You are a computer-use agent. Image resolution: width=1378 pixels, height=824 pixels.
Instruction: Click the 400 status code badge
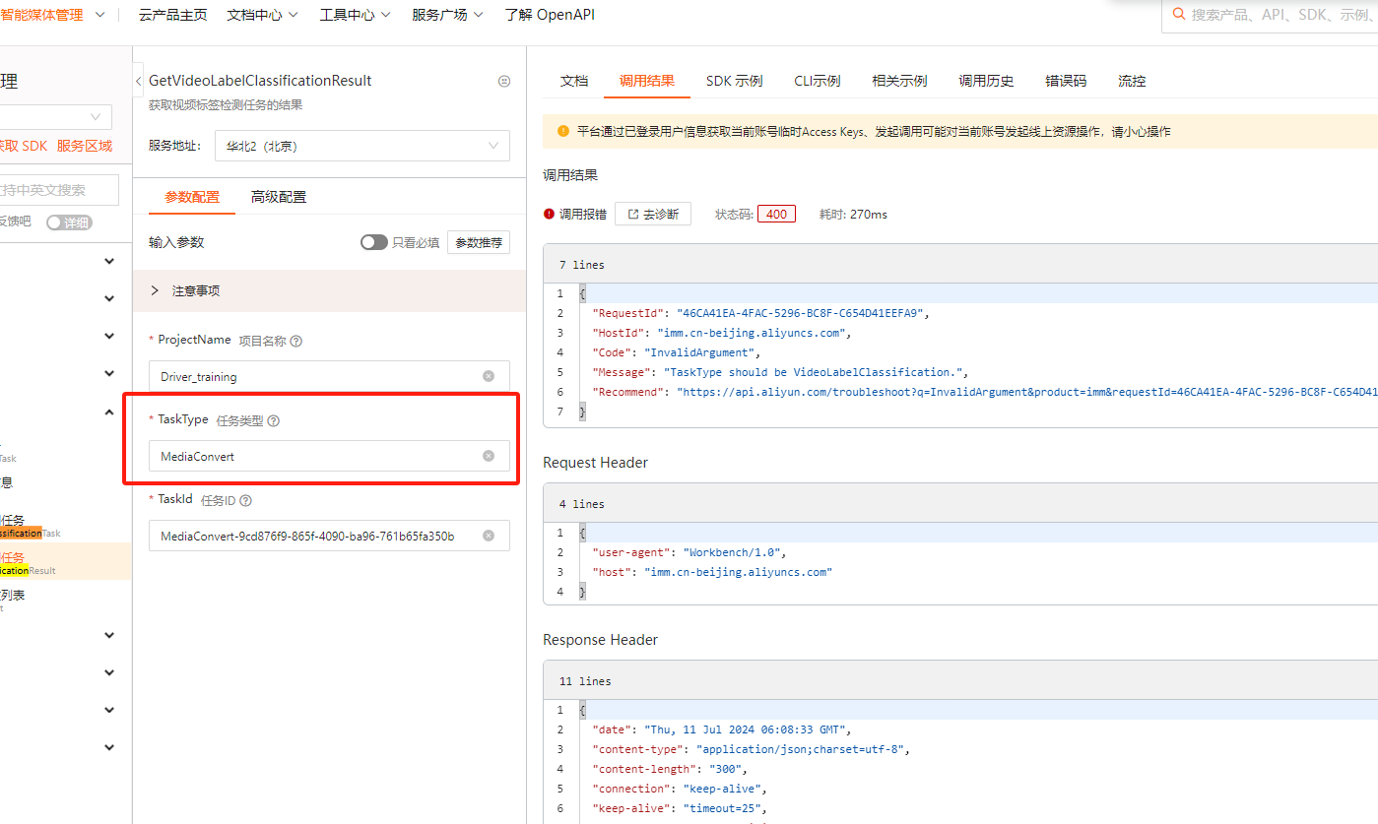tap(776, 214)
